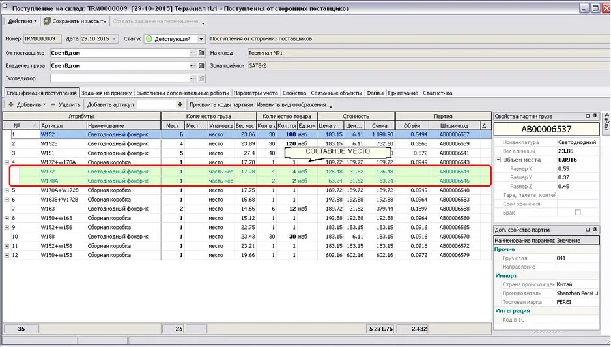Click Страна происхождения value Китай
Viewport: 611px width, 347px height.
(x=577, y=284)
